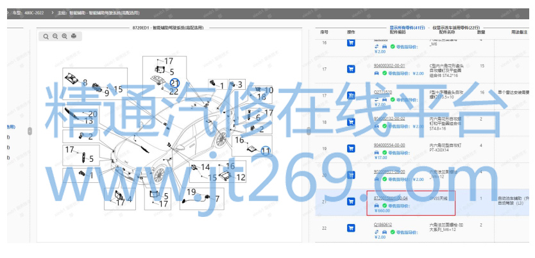Open part number link 904000302-00-01

(x=389, y=65)
